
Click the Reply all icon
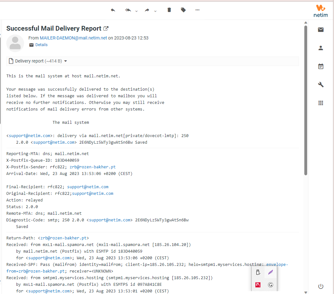(x=128, y=10)
